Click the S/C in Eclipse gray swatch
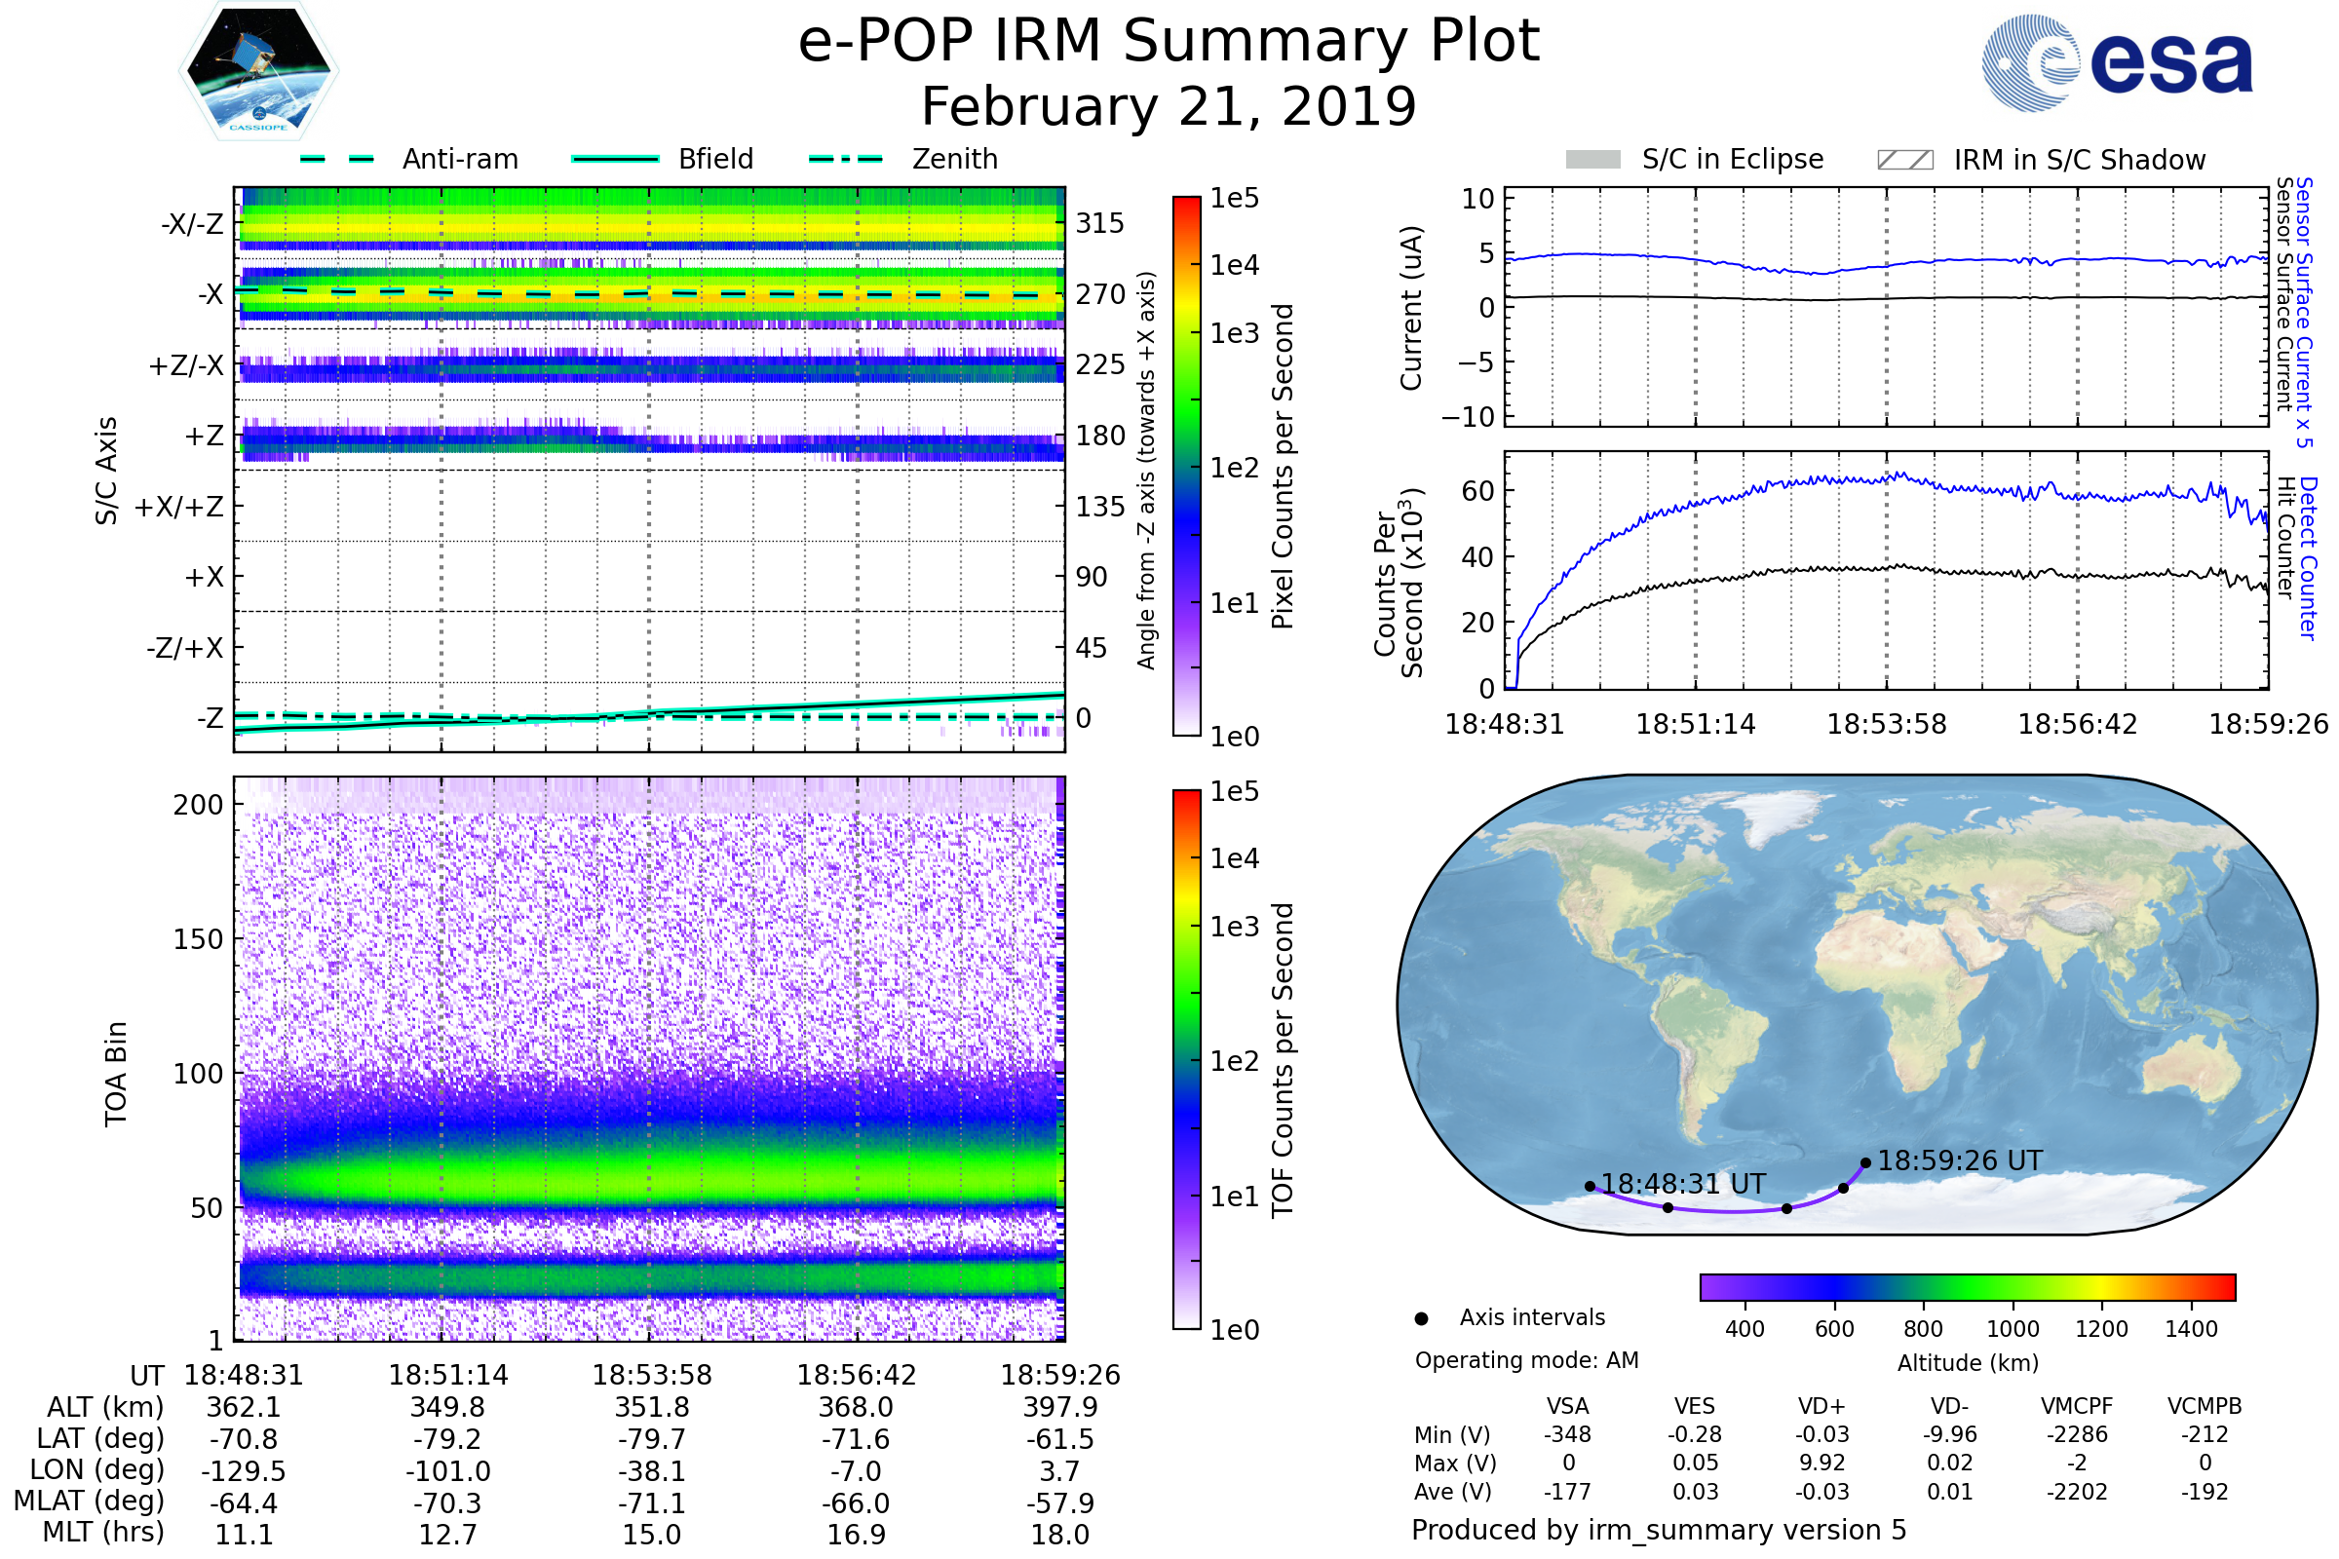This screenshot has width=2339, height=1559. [1592, 160]
